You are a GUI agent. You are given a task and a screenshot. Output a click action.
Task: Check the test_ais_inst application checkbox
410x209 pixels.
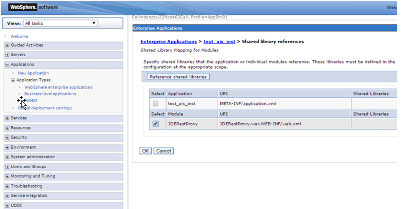(156, 104)
